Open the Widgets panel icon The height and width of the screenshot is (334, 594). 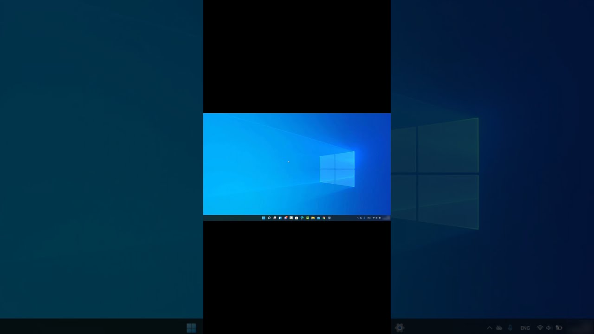[x=280, y=218]
